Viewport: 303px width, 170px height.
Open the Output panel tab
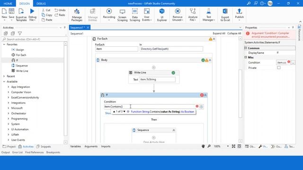(5, 152)
